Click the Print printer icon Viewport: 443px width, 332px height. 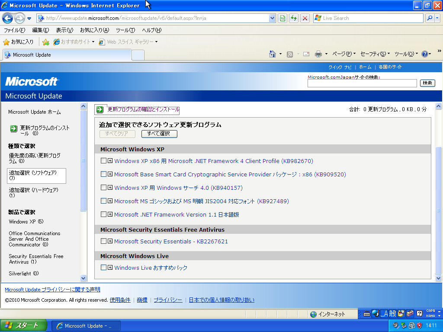[318, 54]
